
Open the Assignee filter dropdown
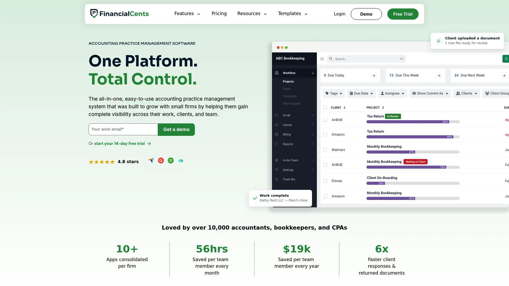coord(392,93)
